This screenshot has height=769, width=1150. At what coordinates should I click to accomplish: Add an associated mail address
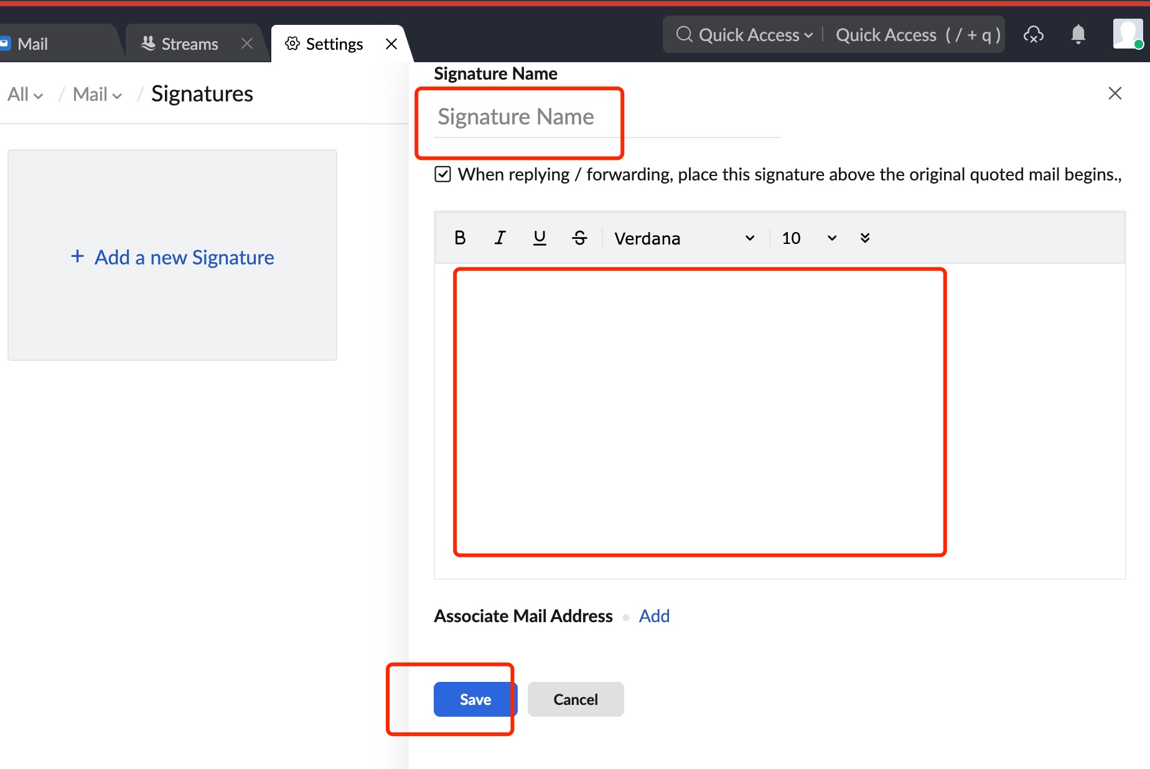(x=654, y=615)
